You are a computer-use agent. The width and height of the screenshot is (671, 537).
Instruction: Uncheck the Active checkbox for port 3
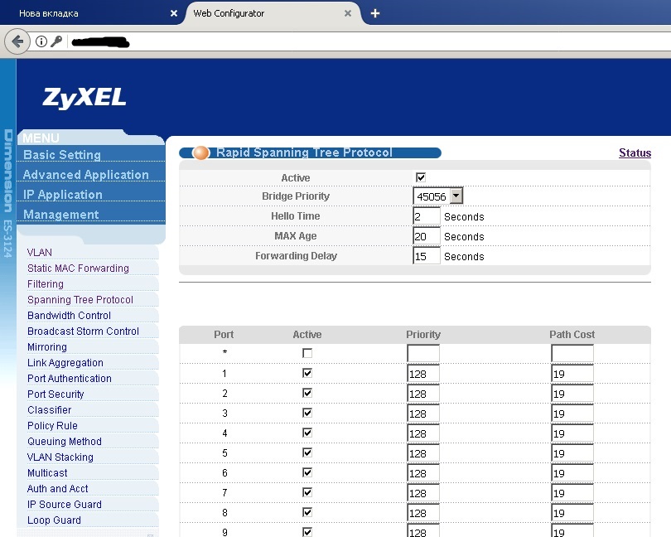tap(307, 413)
